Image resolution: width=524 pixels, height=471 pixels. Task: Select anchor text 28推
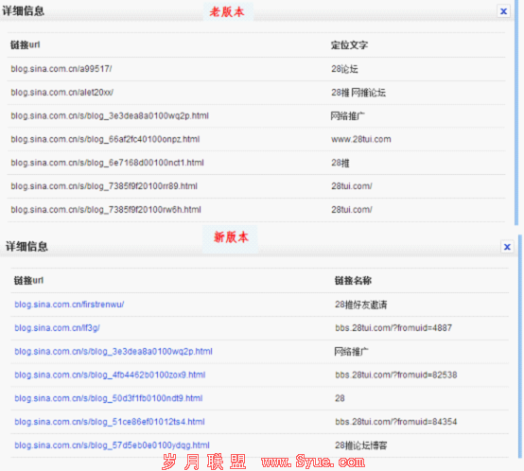tap(341, 163)
